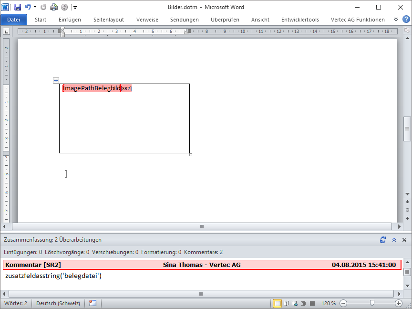Click the zoom slider handle

(372, 303)
